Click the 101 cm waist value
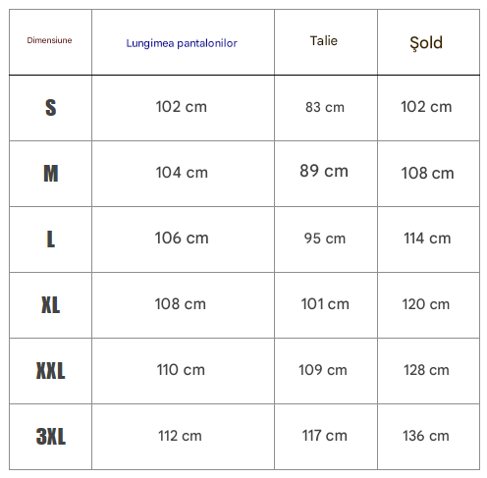This screenshot has width=487, height=478. click(325, 304)
